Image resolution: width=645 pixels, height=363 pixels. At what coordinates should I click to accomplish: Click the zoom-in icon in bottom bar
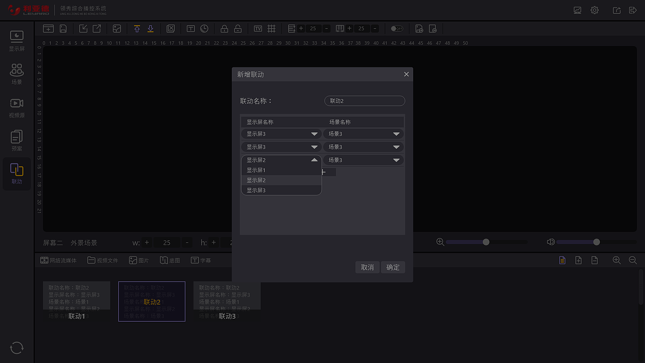point(616,260)
